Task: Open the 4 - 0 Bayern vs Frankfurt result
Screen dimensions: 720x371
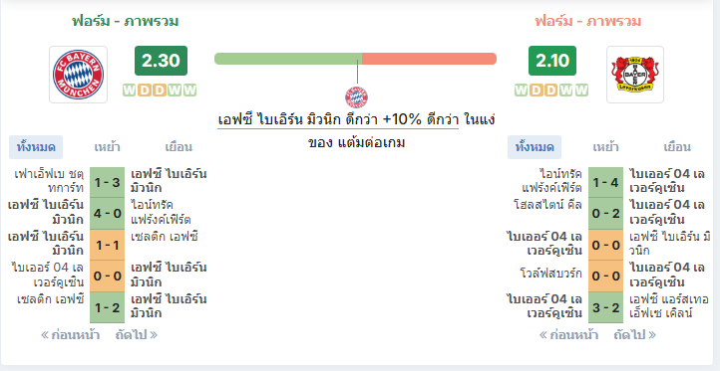Action: 107,214
